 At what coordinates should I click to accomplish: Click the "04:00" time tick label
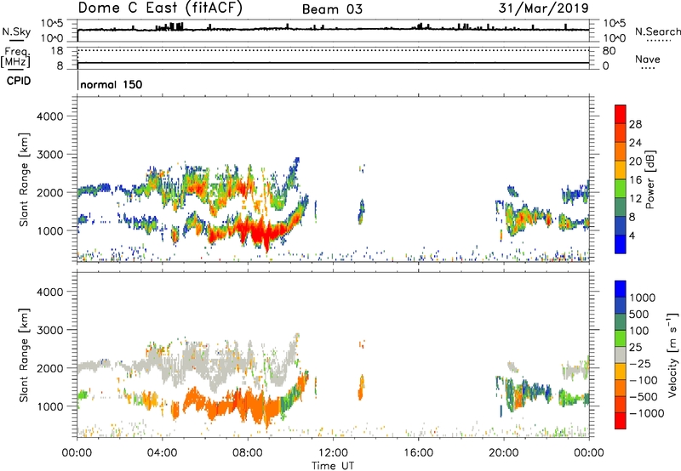pos(162,453)
